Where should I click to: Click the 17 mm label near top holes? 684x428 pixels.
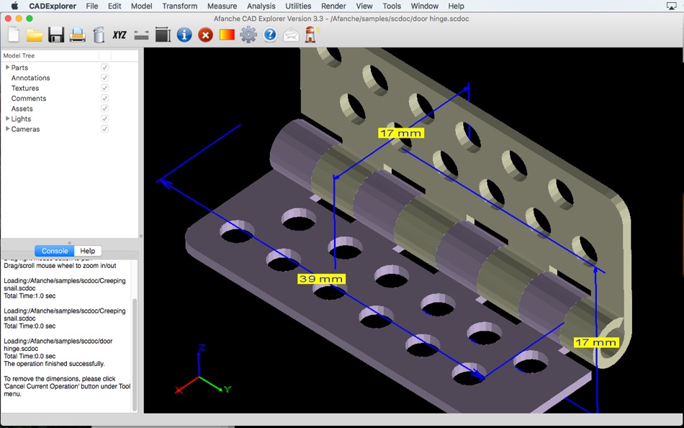(x=400, y=133)
